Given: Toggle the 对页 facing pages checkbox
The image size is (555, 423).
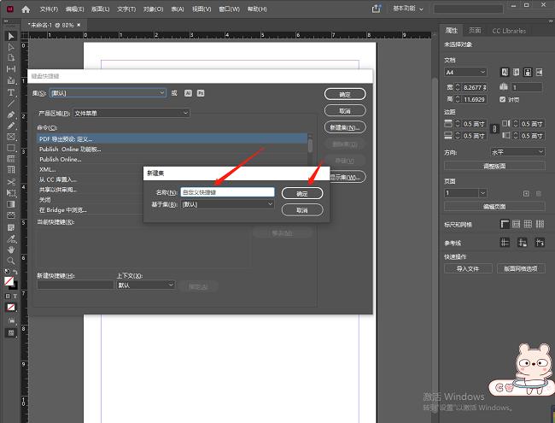Looking at the screenshot, I should pos(503,99).
